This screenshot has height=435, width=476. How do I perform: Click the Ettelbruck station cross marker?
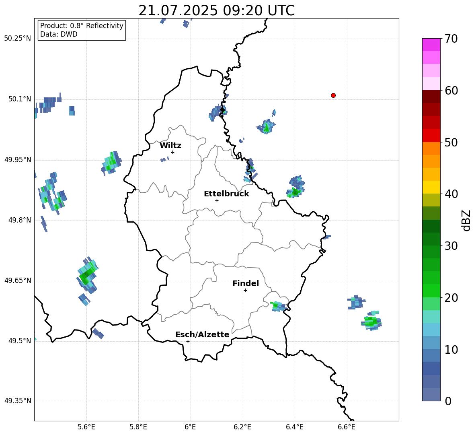pyautogui.click(x=217, y=200)
